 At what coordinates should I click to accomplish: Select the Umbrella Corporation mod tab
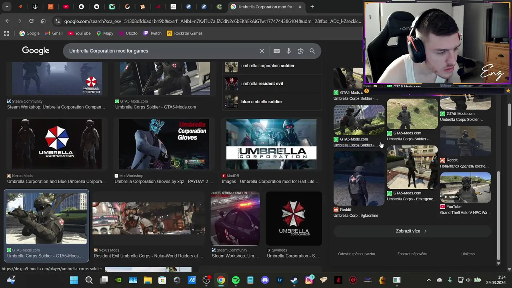[265, 7]
